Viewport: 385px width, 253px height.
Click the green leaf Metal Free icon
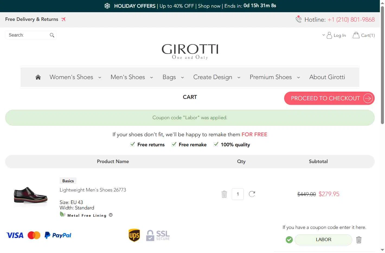pyautogui.click(x=63, y=214)
